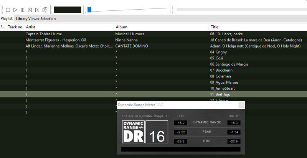
Task: Select partially hidden track '12_F_Voice'
Action: tap(219, 100)
